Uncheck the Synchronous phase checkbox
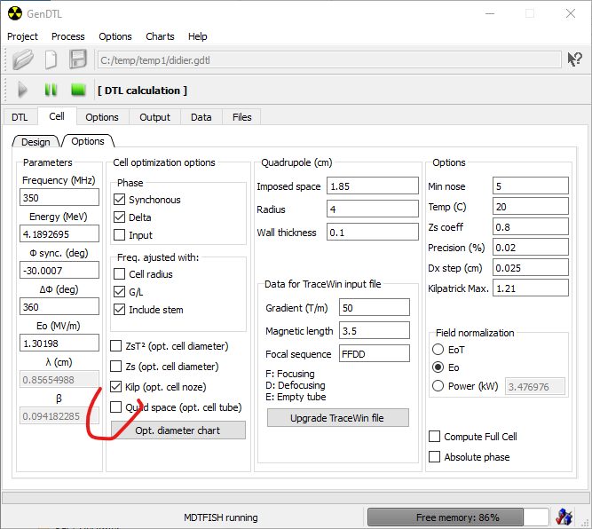 click(x=120, y=200)
